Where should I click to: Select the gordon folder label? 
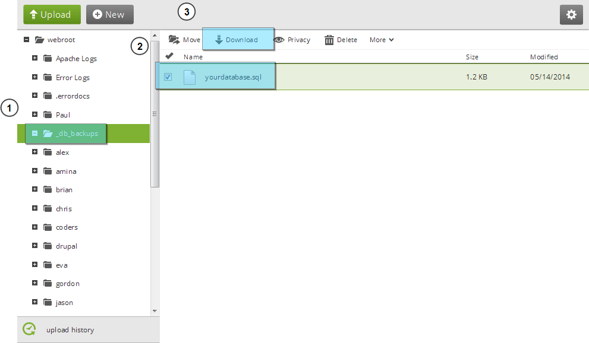click(x=68, y=284)
